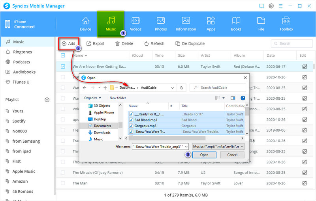
Task: Select Podcasts in the sidebar
Action: (x=27, y=62)
